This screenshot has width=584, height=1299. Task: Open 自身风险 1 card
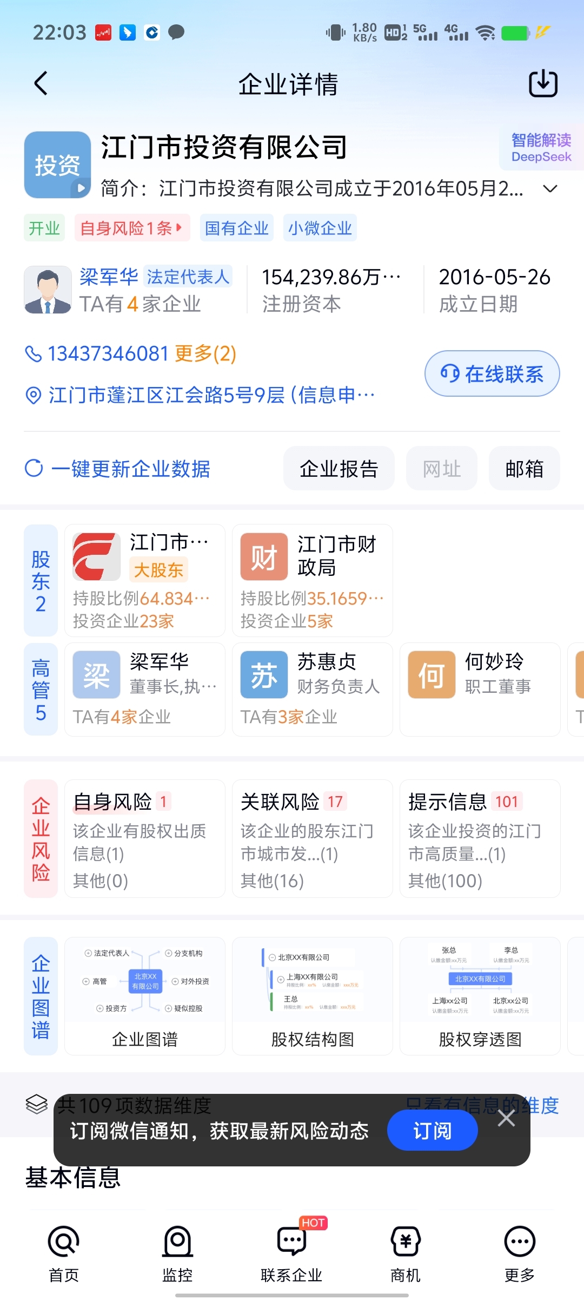click(145, 839)
